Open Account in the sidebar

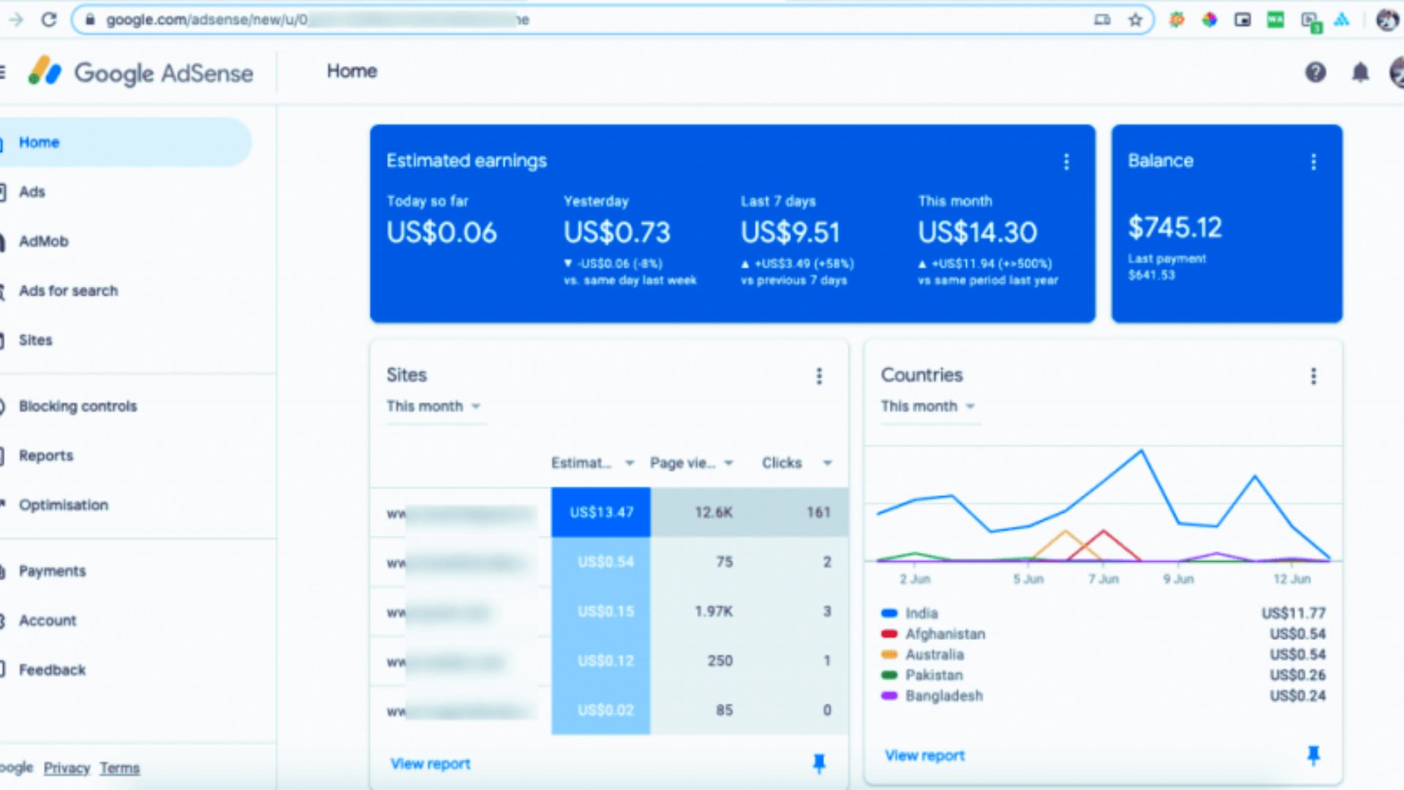(x=48, y=621)
